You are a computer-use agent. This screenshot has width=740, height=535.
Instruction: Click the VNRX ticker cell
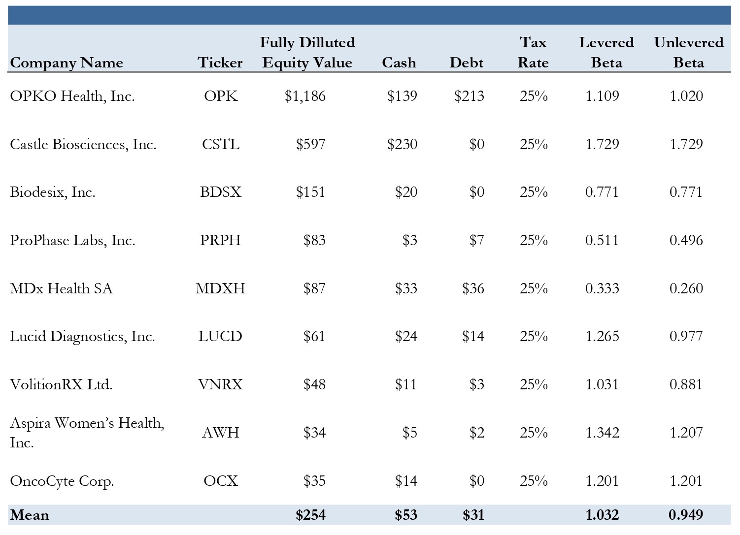[x=220, y=384]
